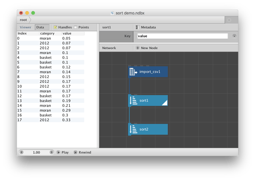Select value 0.07 in row 2

point(66,48)
